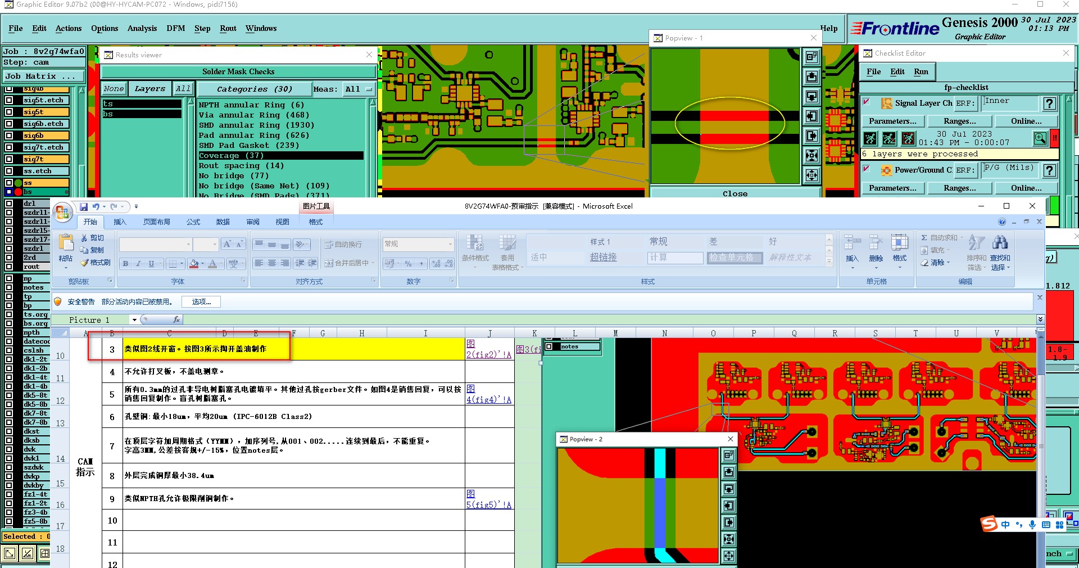Click the Excel Office button
1079x568 pixels.
(62, 213)
